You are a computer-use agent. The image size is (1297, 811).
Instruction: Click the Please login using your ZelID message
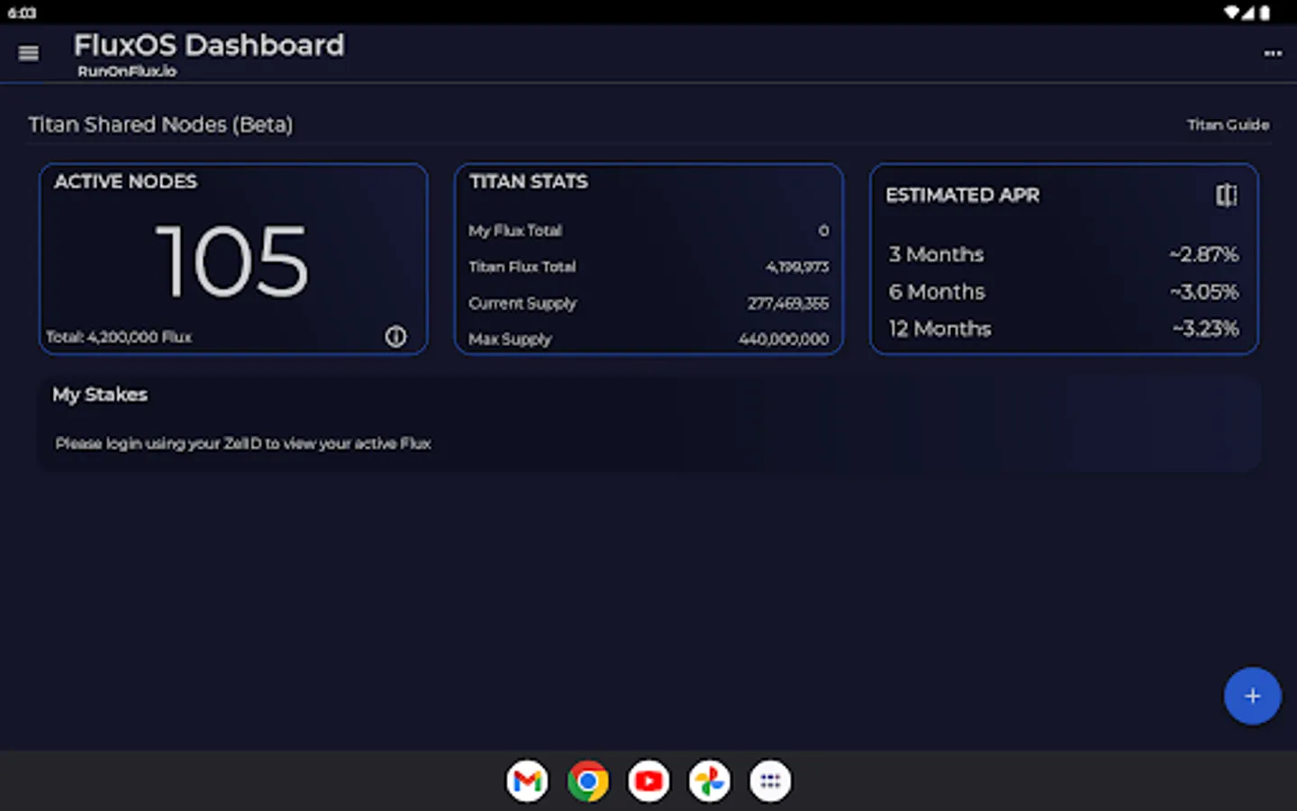(x=243, y=443)
